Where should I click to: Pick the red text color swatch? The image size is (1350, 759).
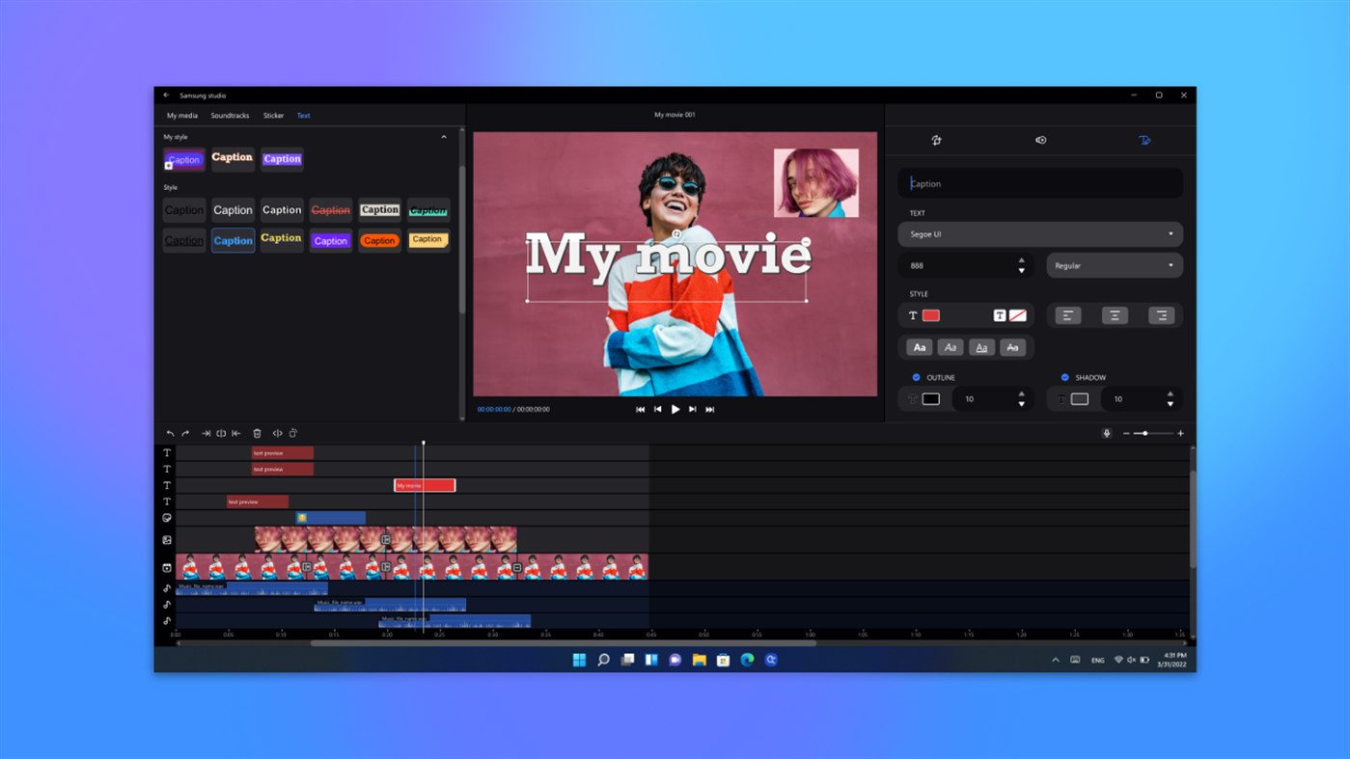[931, 315]
